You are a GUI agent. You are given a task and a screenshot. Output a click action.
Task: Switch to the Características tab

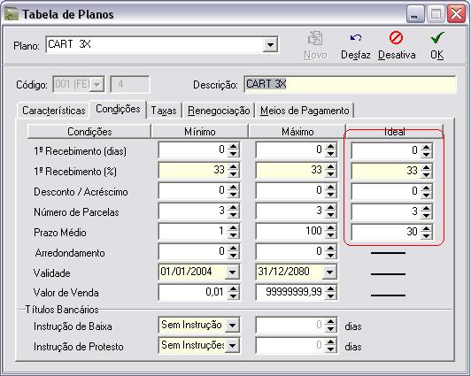(x=53, y=111)
